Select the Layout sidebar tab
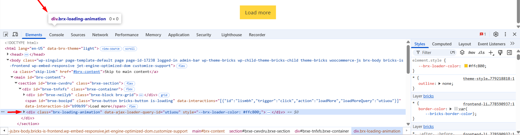Viewport: 520px width, 135px height. [x=465, y=44]
